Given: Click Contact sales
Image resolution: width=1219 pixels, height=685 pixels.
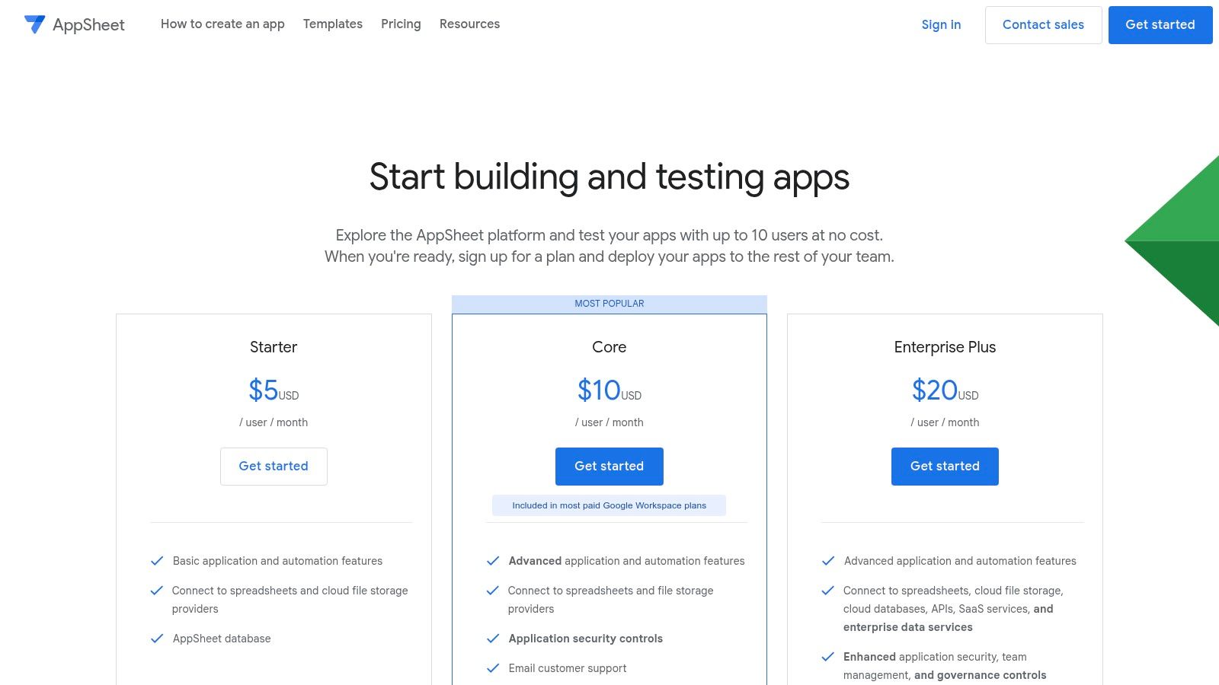Looking at the screenshot, I should pos(1043,24).
